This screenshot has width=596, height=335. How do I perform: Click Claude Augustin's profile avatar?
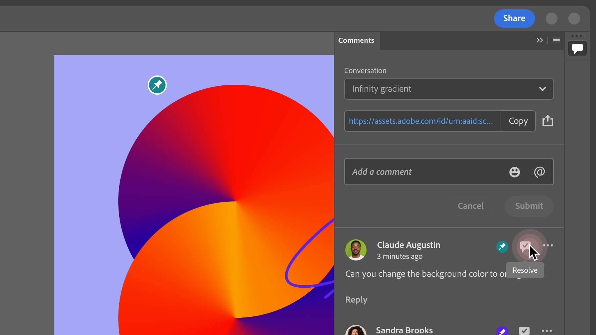pyautogui.click(x=356, y=250)
